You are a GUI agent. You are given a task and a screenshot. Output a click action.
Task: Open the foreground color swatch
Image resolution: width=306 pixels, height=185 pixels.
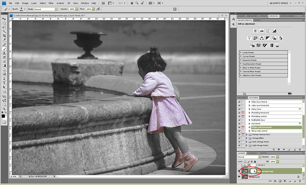click(3, 116)
